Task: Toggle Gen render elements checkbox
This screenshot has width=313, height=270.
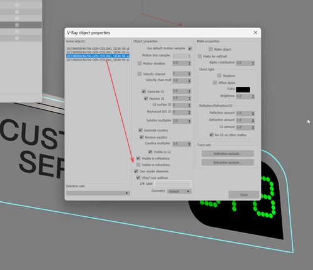Action: pos(136,171)
